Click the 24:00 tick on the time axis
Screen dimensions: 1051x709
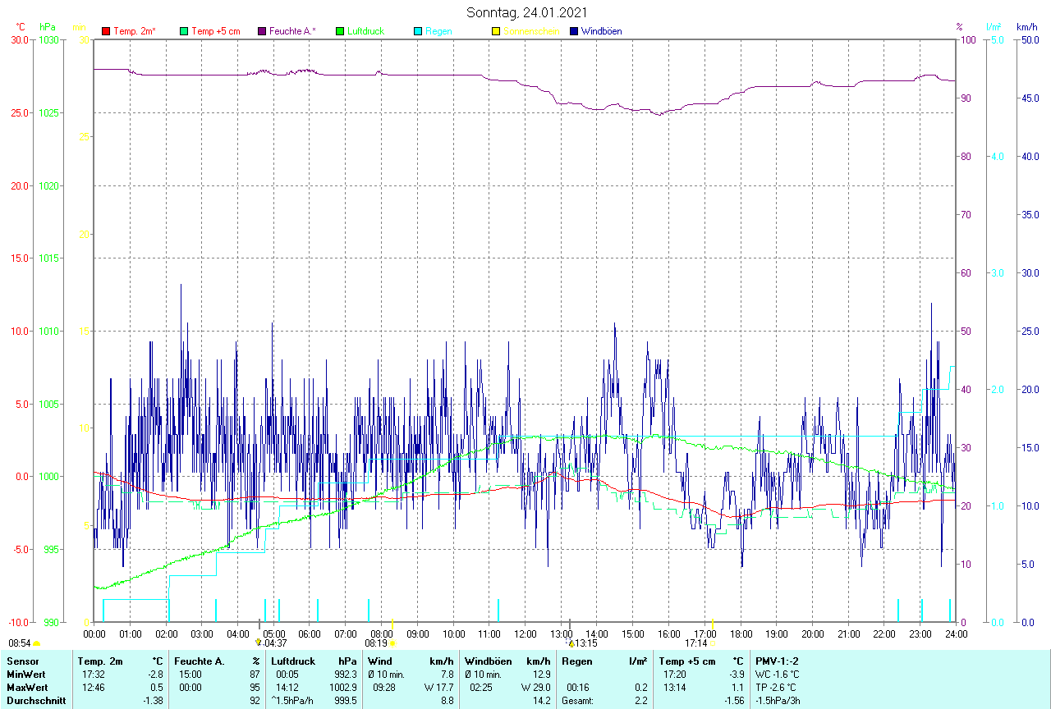[x=956, y=634]
